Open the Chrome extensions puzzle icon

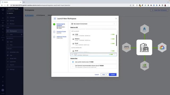coord(159,5)
